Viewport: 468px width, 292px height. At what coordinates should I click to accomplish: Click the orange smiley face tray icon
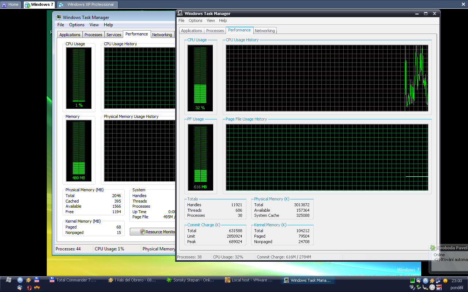[445, 281]
